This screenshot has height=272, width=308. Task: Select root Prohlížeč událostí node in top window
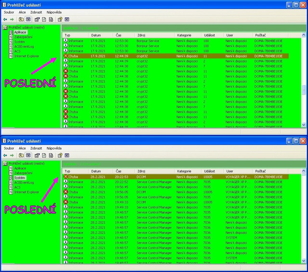26,27
